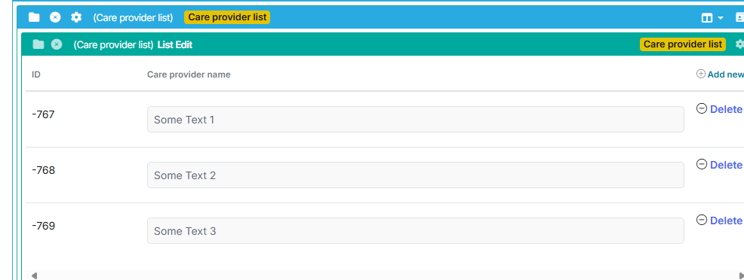Click the Some Text 1 input field
The image size is (744, 280).
(416, 119)
